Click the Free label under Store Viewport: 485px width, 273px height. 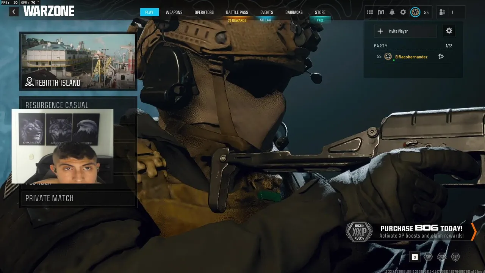pyautogui.click(x=320, y=20)
